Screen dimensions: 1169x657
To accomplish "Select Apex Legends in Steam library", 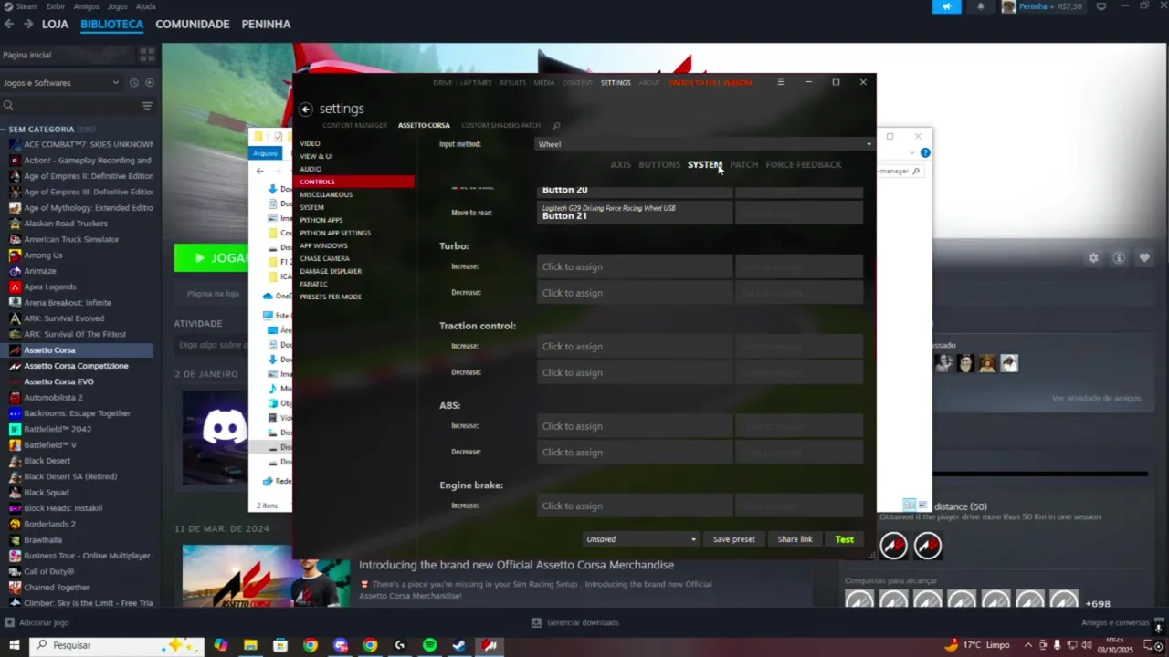I will [x=49, y=287].
